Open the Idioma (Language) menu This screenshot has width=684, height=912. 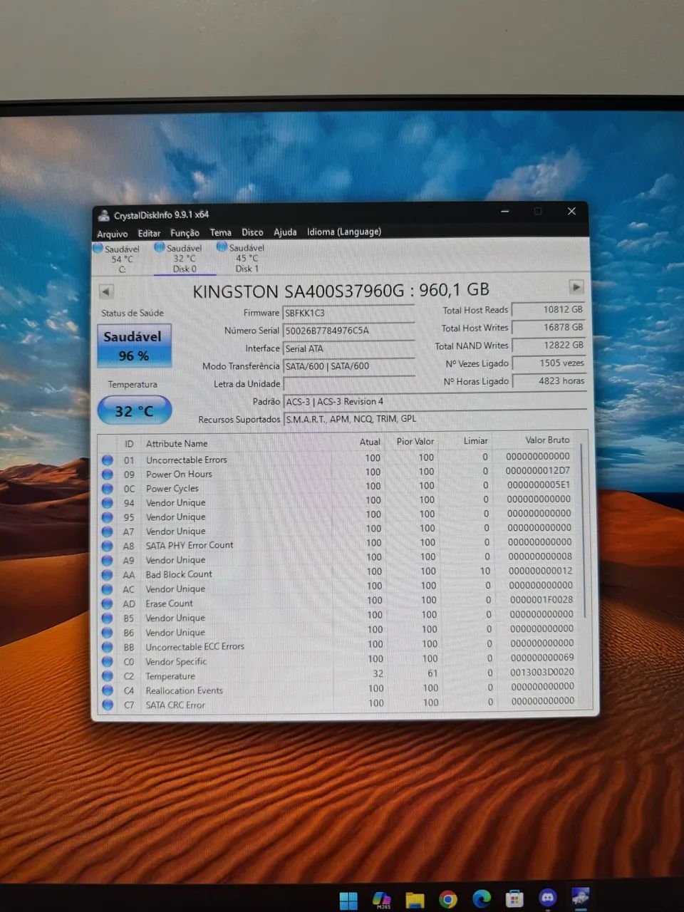tap(344, 232)
